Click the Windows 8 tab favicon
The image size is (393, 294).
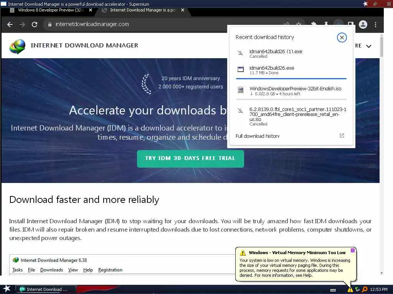(x=12, y=10)
